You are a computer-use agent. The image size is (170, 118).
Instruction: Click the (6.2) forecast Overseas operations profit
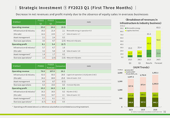[54, 102]
